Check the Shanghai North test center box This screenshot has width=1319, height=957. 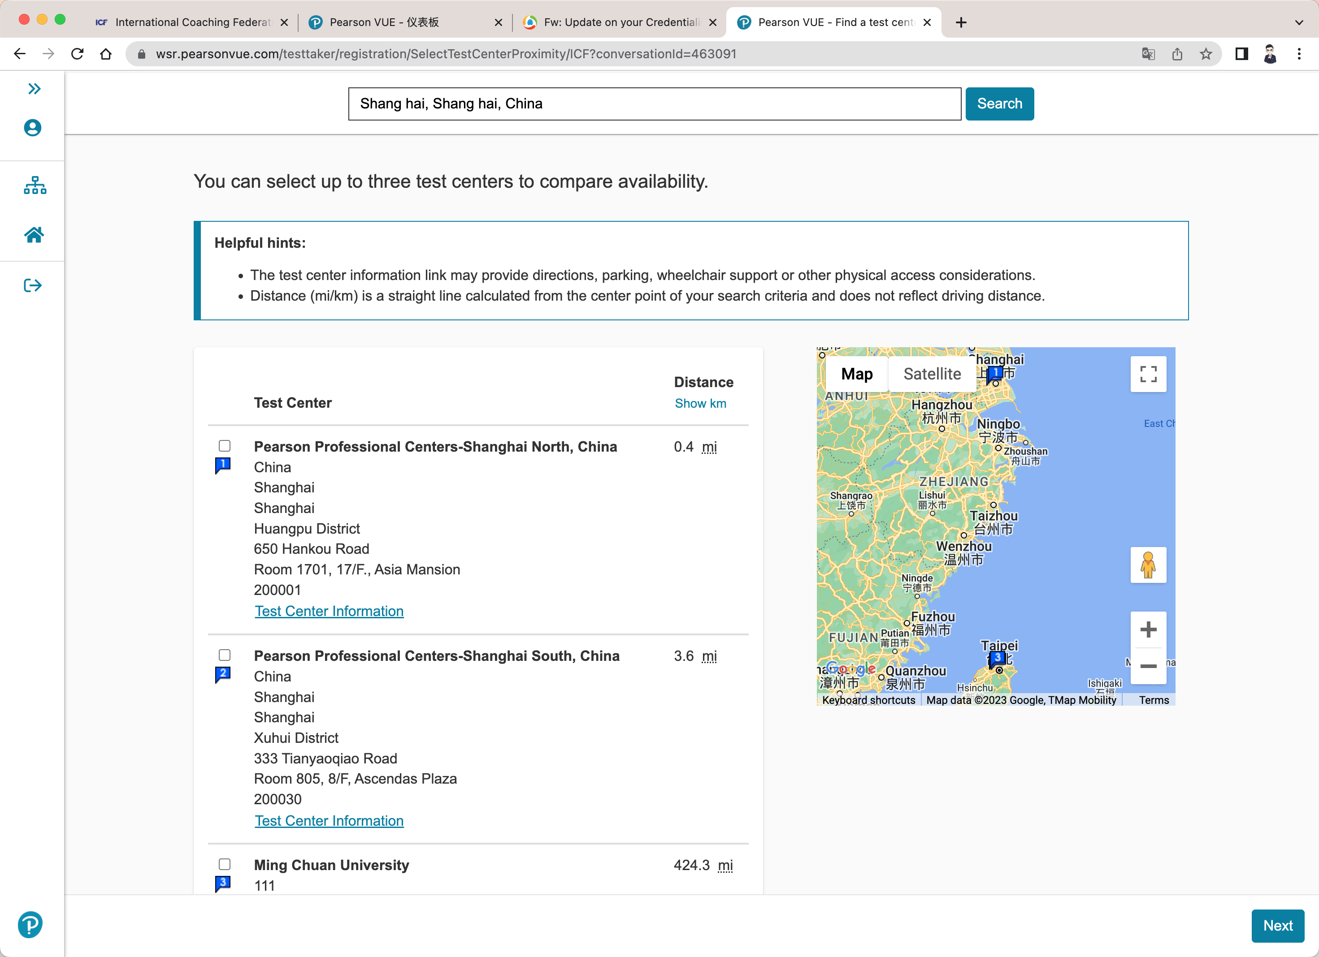click(x=225, y=446)
